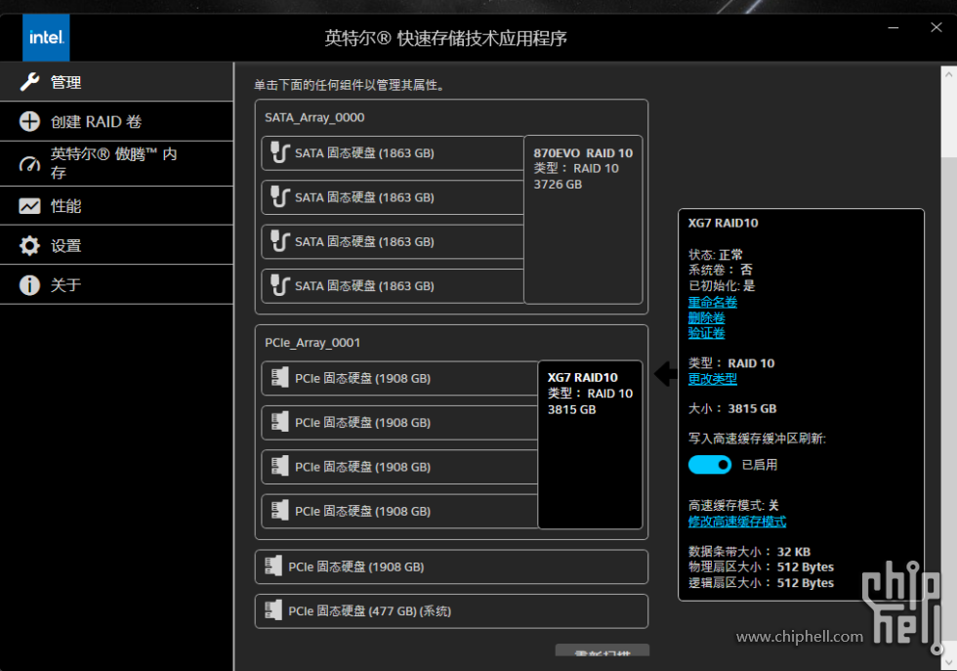The height and width of the screenshot is (671, 957).
Task: Click the chart icon beside 性能
Action: click(29, 206)
